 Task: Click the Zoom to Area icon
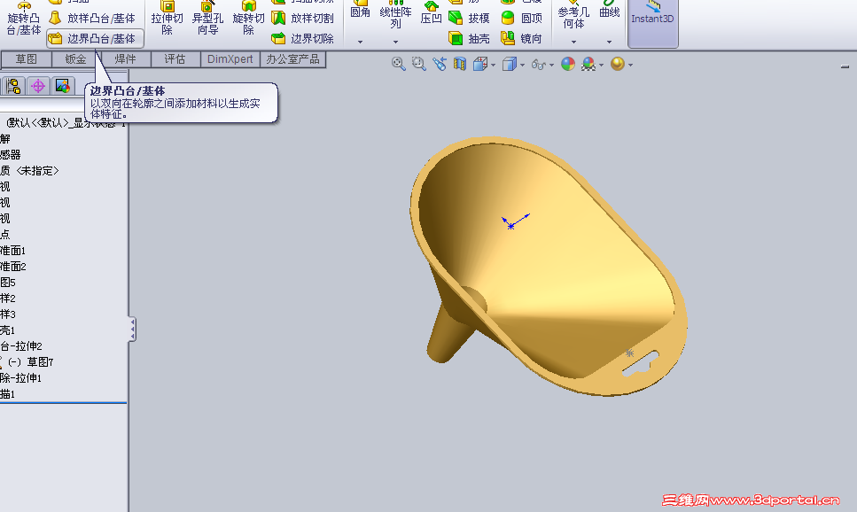coord(418,64)
